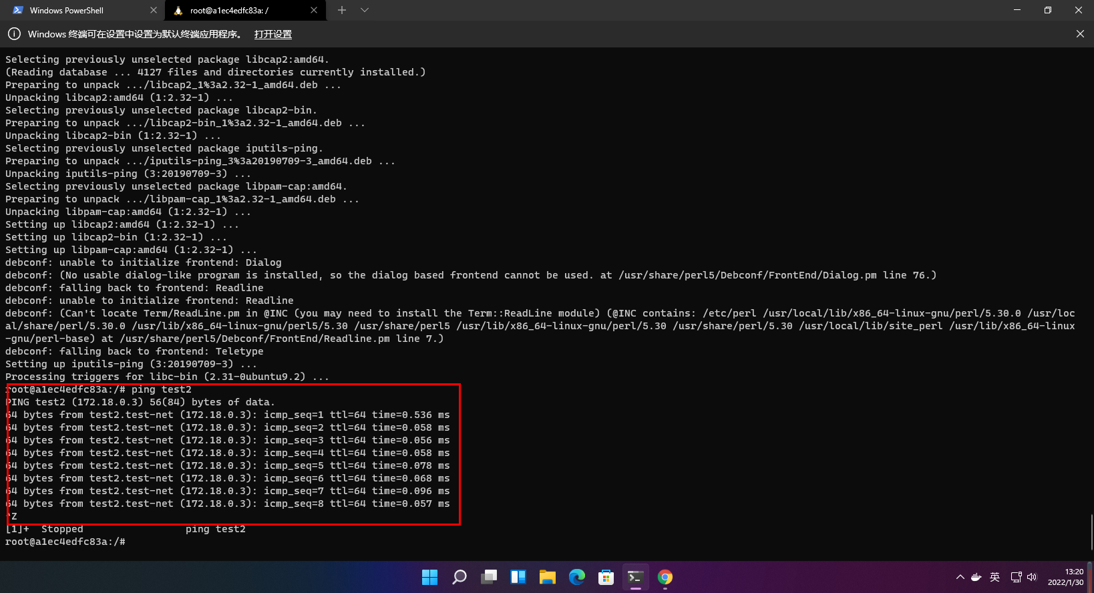Click the PowerShell icon on first tab
Image resolution: width=1094 pixels, height=593 pixels.
(x=18, y=10)
